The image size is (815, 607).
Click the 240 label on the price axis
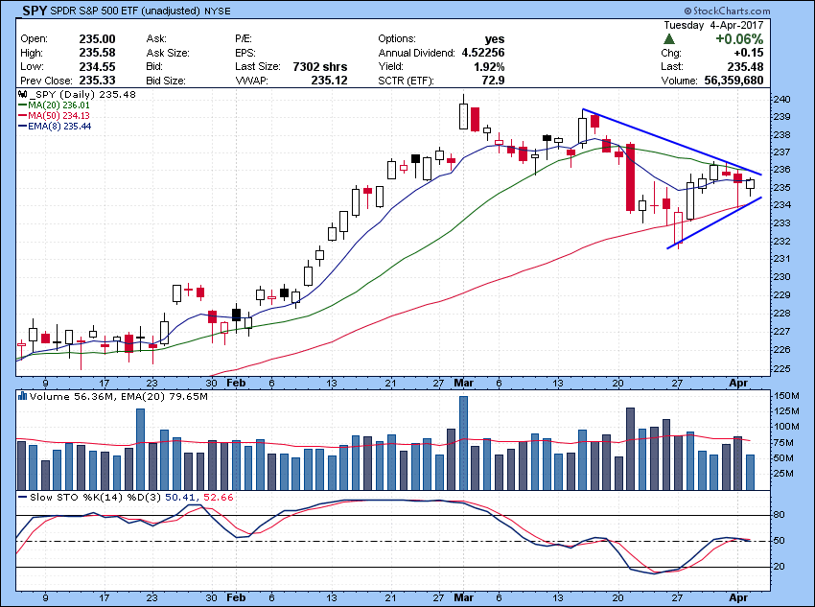coord(781,100)
